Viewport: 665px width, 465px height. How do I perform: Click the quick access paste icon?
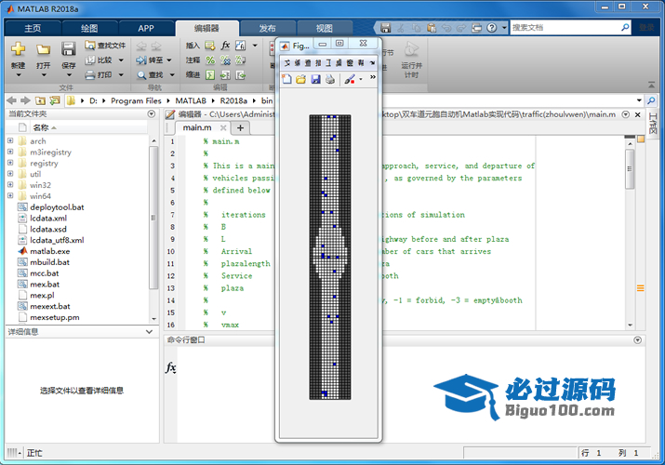pyautogui.click(x=432, y=28)
